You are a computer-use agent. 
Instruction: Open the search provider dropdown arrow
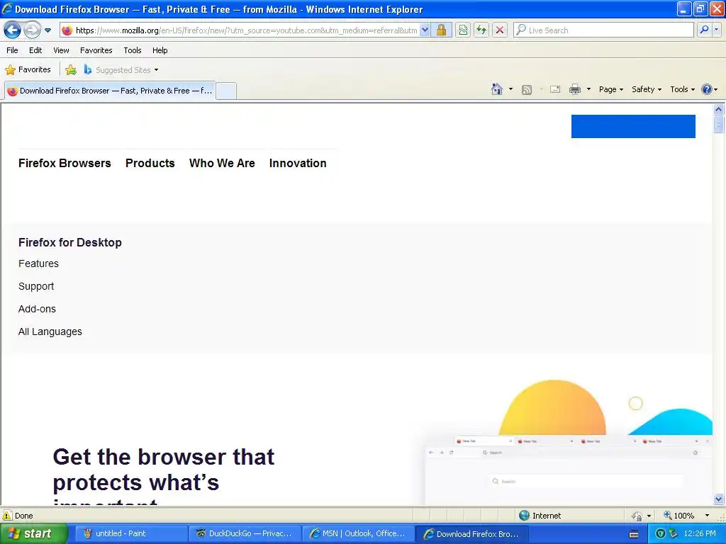point(716,30)
